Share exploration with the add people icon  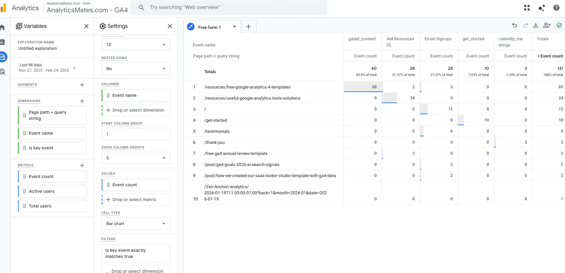pos(547,25)
